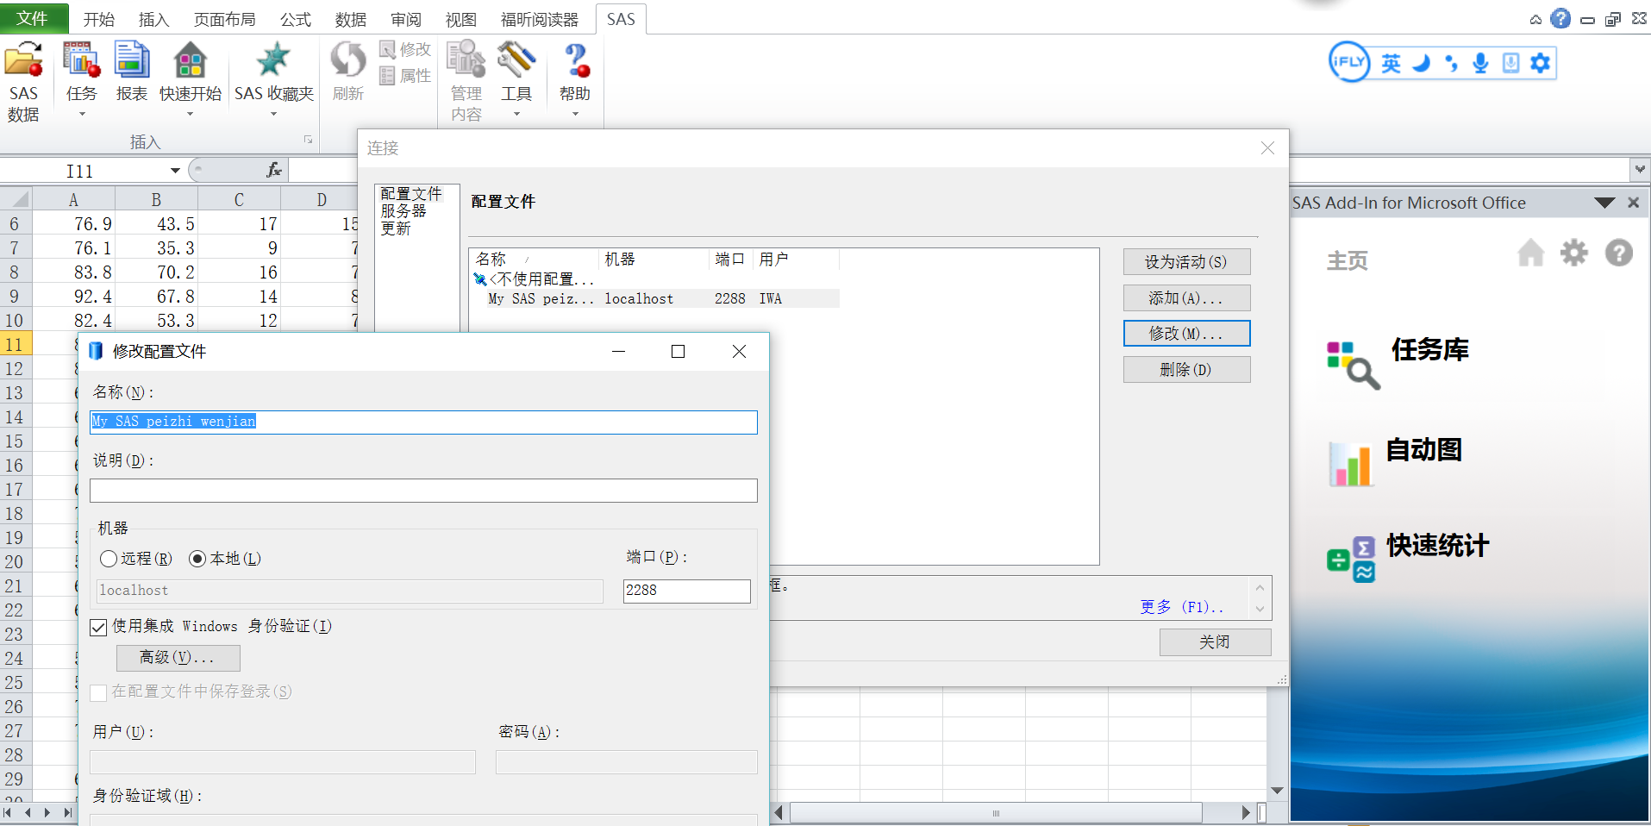
Task: Uncheck 使用集成 Windows 身份验证 checkbox
Action: 98,627
